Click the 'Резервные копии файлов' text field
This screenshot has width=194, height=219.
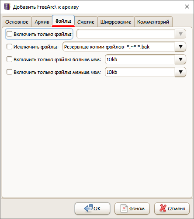119,47
